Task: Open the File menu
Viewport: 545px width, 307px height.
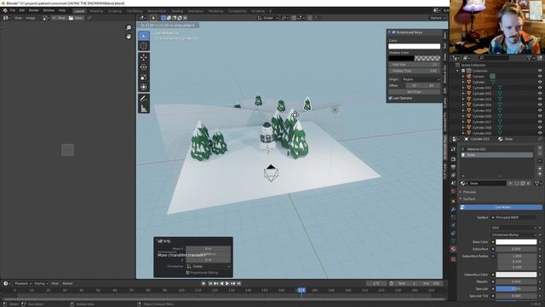Action: coord(13,10)
